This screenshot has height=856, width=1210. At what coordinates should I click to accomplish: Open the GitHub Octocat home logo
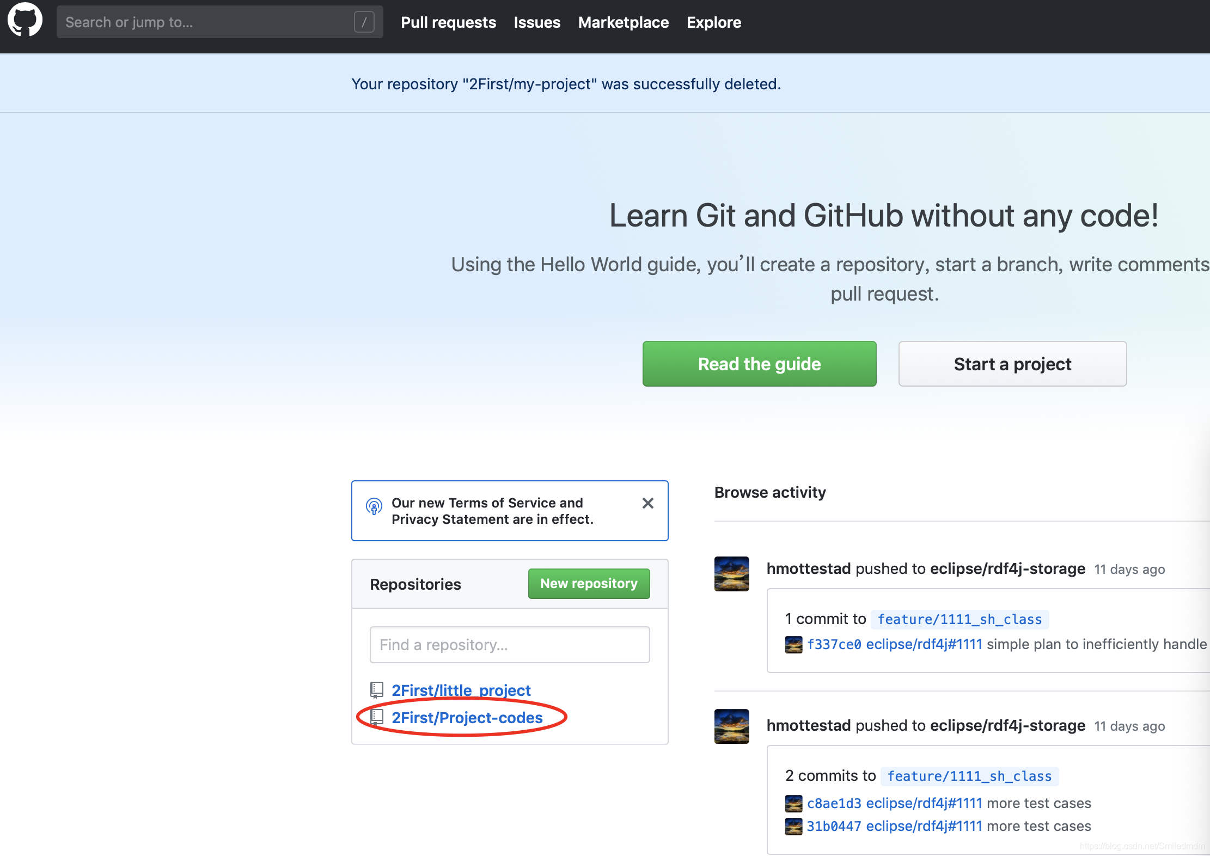(25, 21)
